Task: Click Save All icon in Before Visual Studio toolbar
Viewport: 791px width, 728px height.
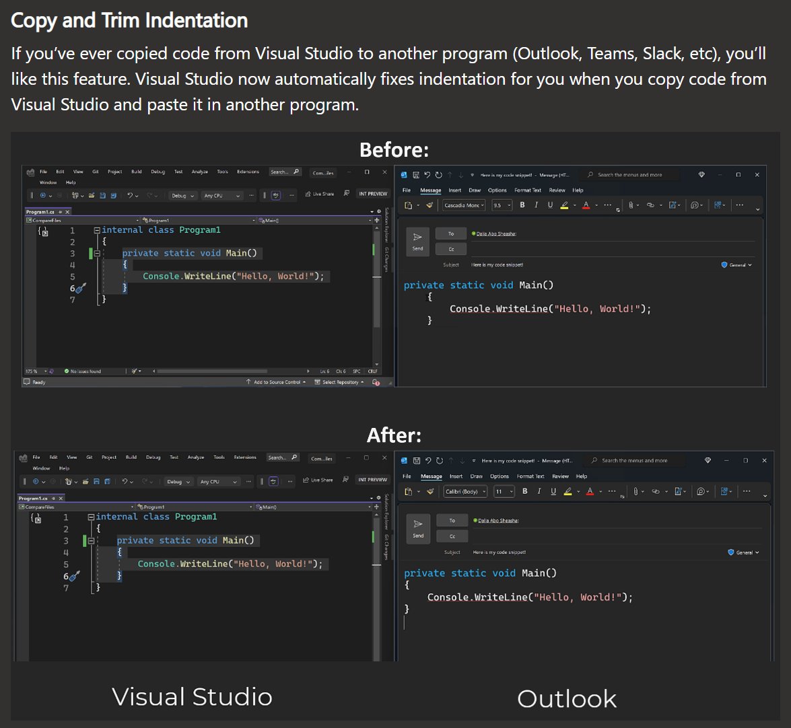Action: [114, 195]
